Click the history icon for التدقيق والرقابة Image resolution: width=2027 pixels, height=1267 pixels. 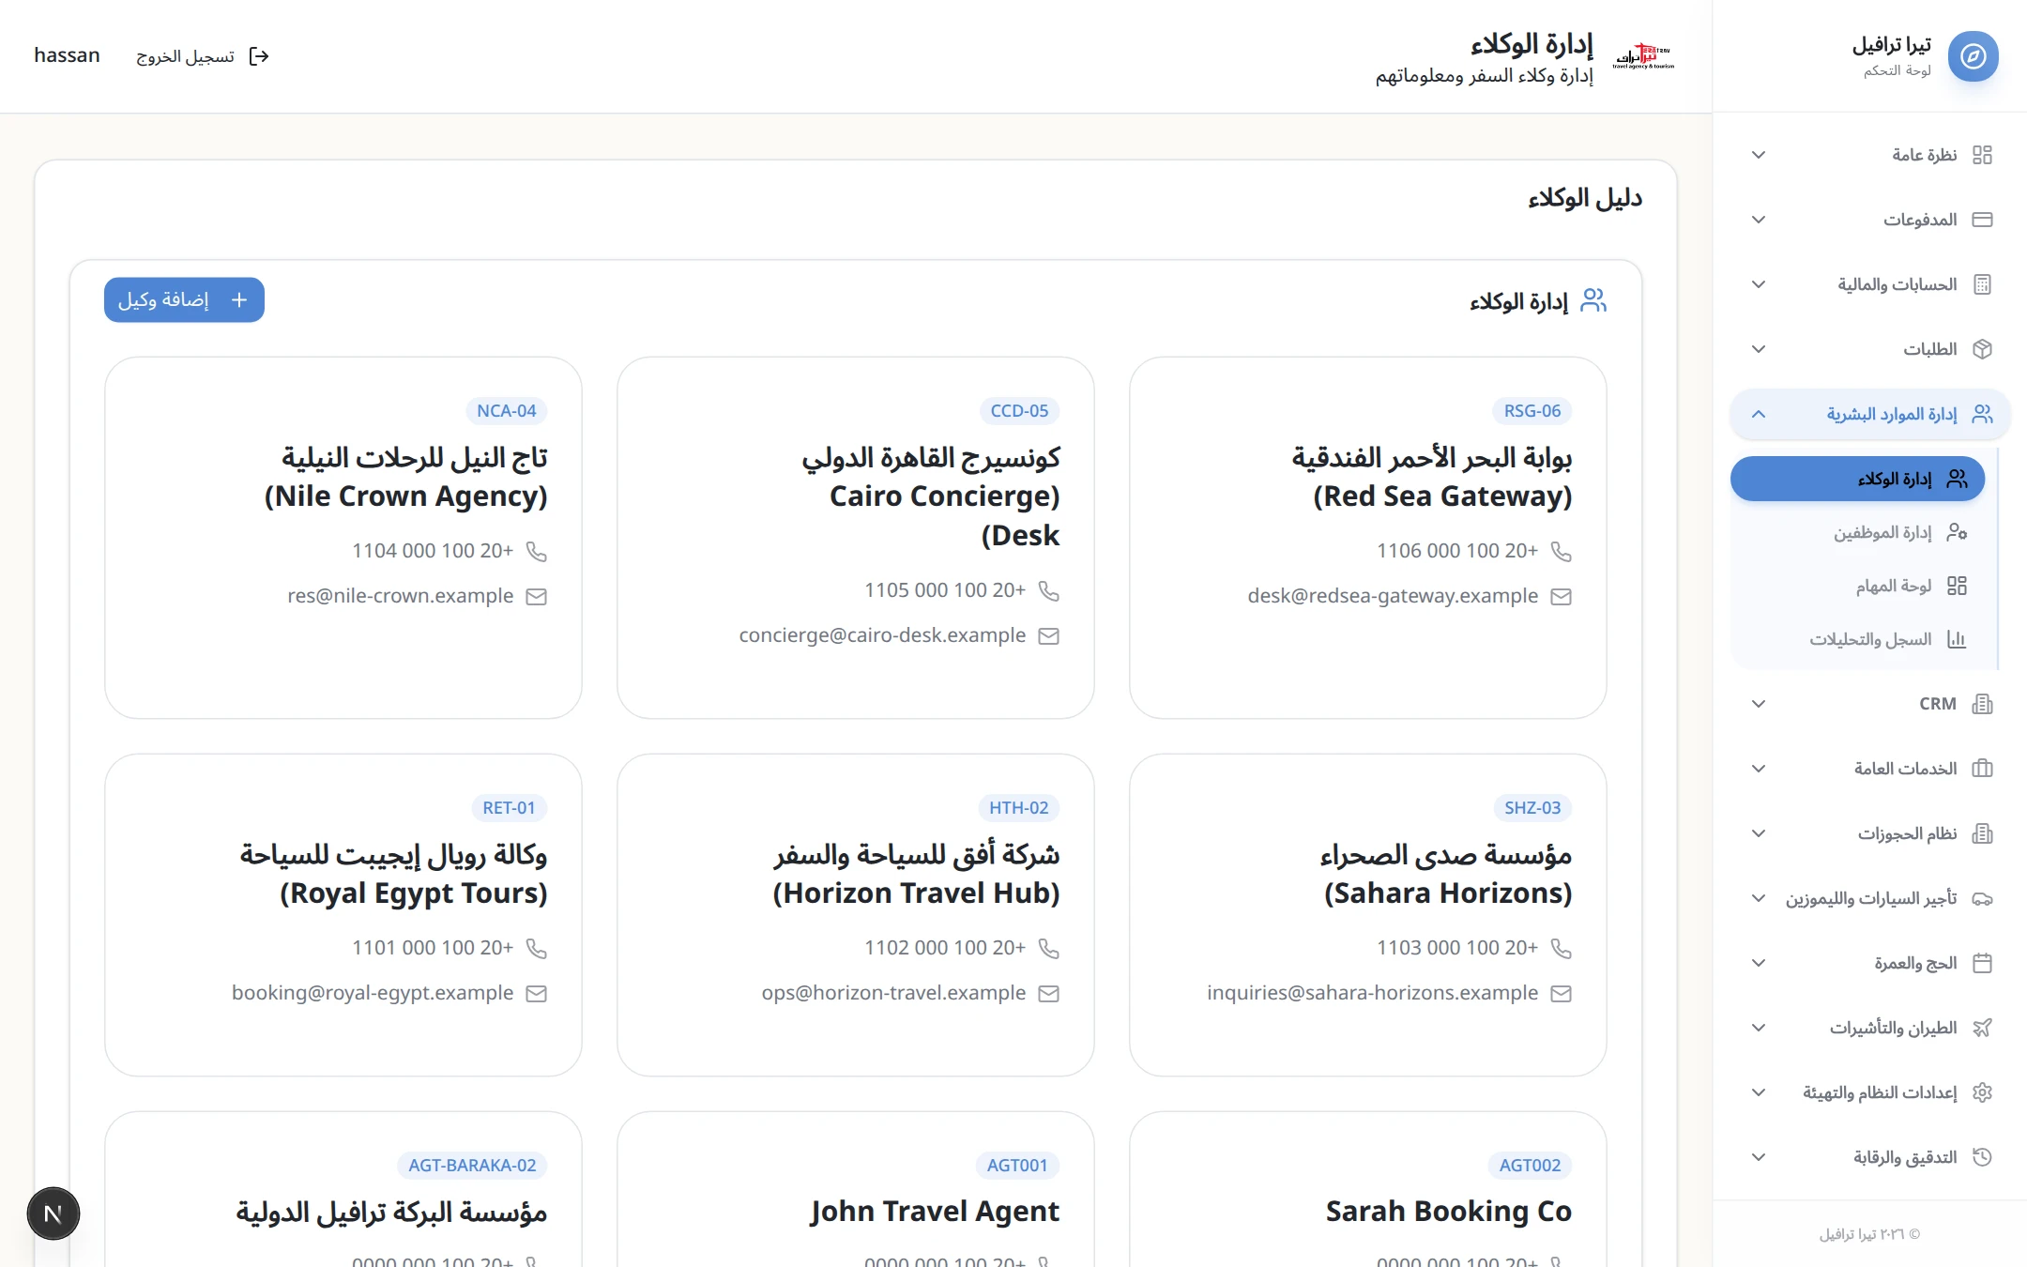(x=1982, y=1157)
